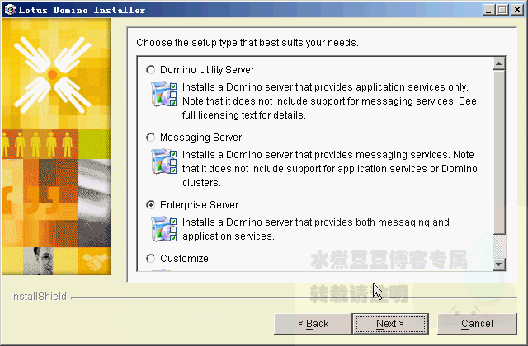This screenshot has width=528, height=346.
Task: Select the Messaging Server radio button
Action: [x=150, y=138]
